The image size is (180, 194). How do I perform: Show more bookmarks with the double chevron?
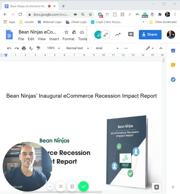point(143,22)
